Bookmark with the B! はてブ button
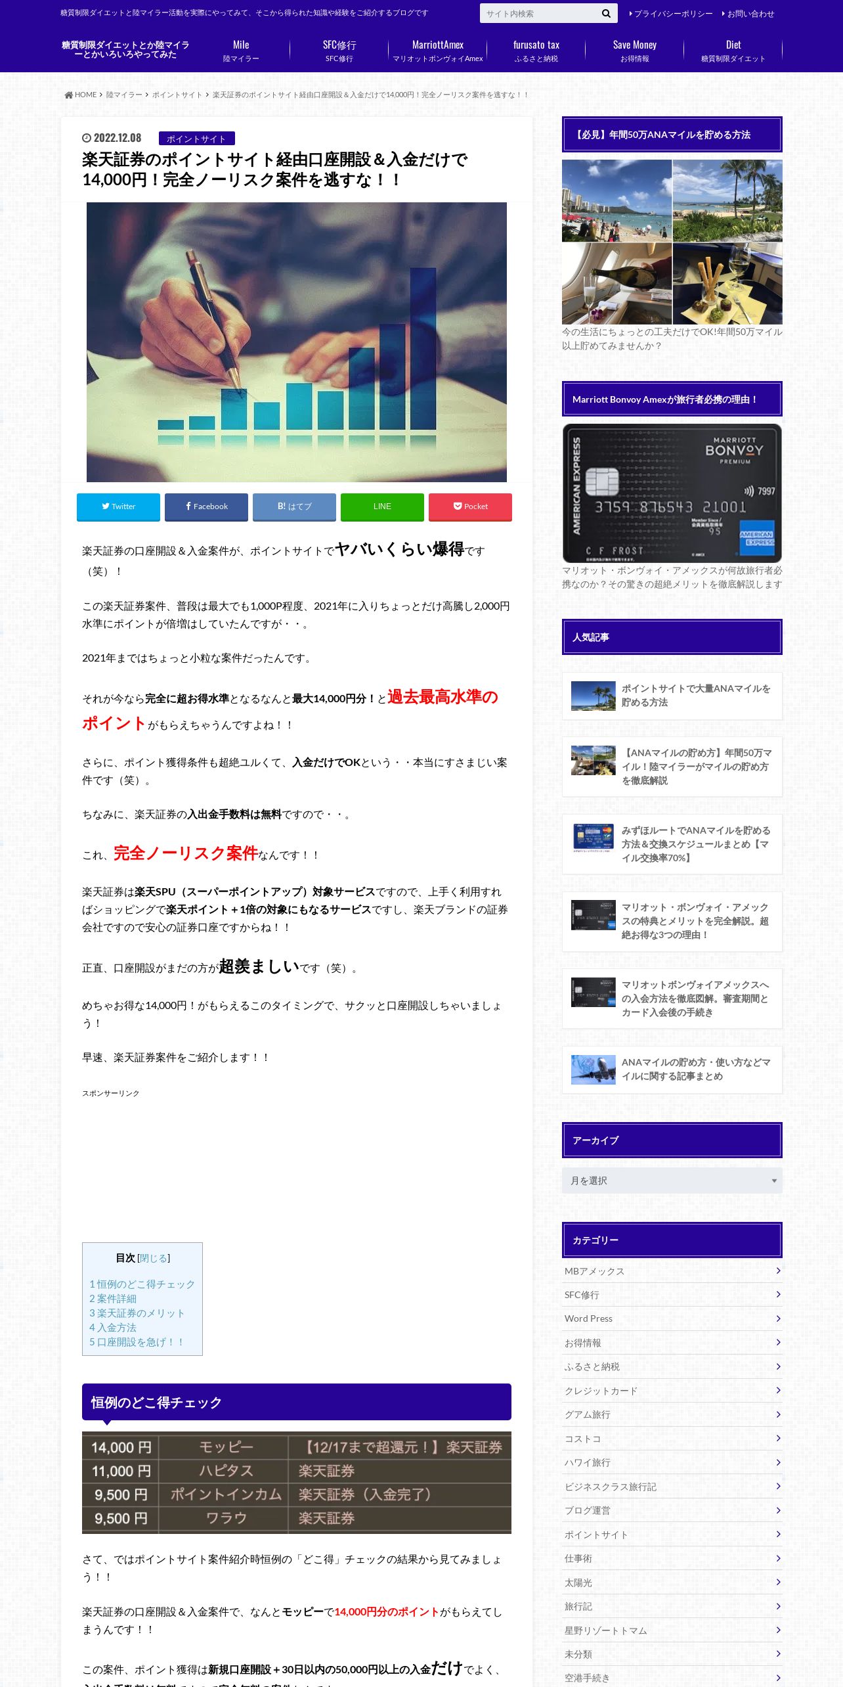843x1687 pixels. pyautogui.click(x=294, y=506)
